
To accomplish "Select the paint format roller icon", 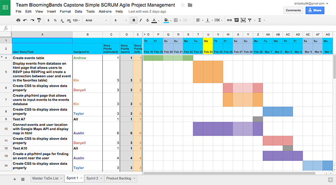I will (39, 20).
